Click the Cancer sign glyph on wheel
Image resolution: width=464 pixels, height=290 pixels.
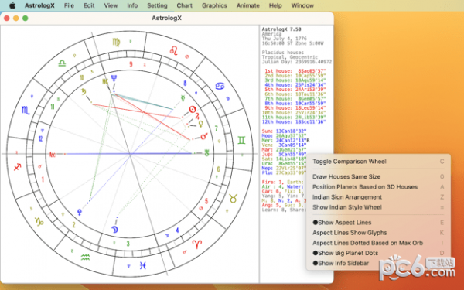pos(220,87)
